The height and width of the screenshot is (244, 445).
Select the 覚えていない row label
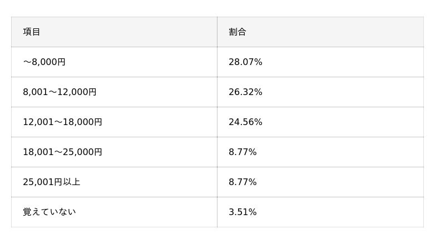pyautogui.click(x=50, y=212)
